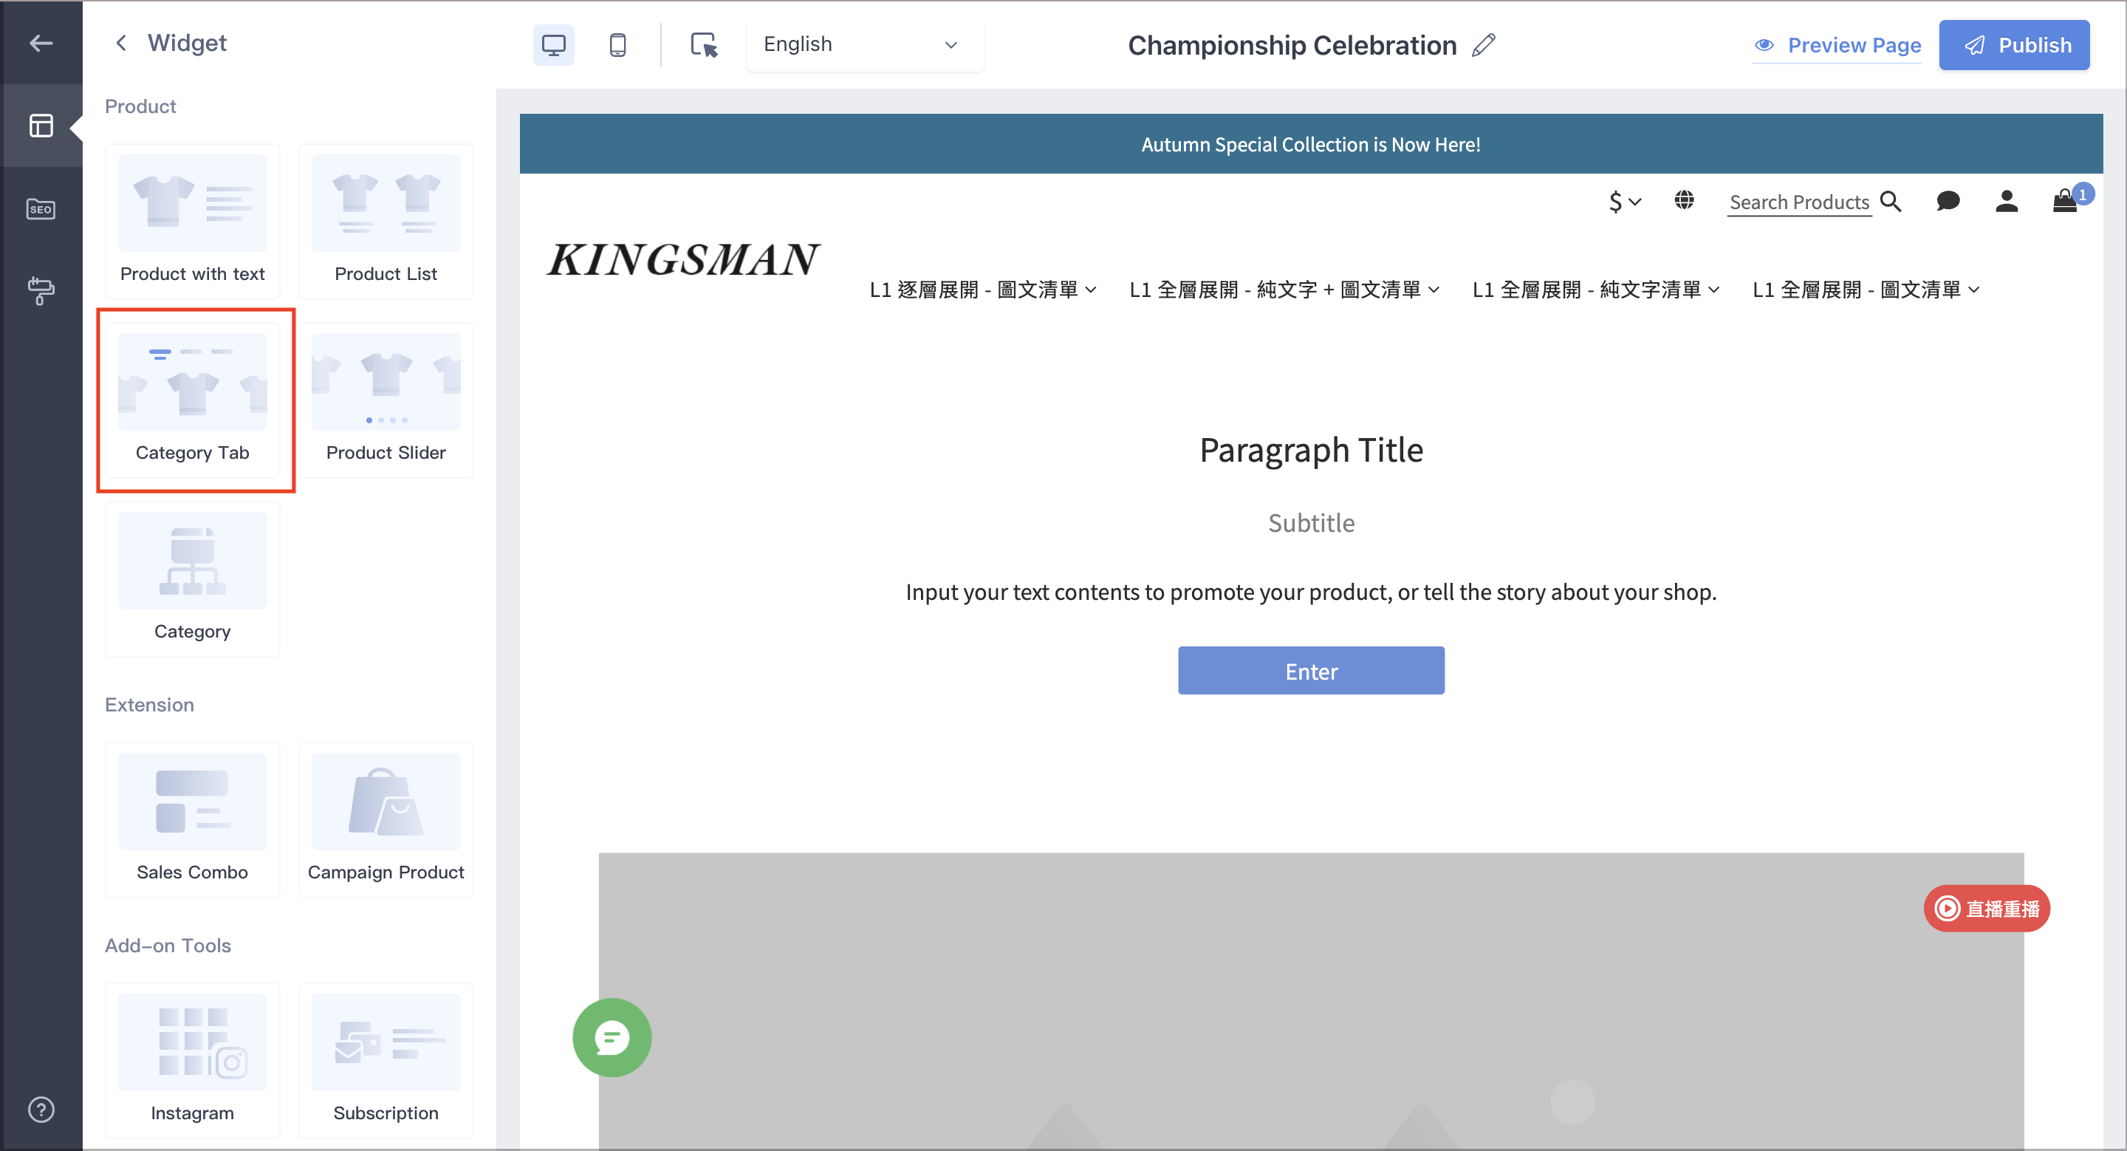The image size is (2127, 1151).
Task: Open the green chat messenger button
Action: pyautogui.click(x=612, y=1037)
